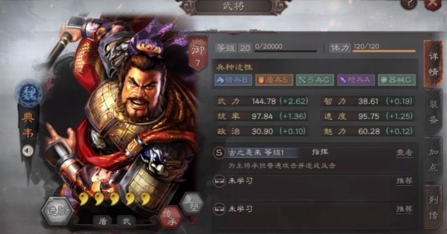Play Dian Wei voice sound icon
The width and height of the screenshot is (447, 234).
pyautogui.click(x=28, y=150)
